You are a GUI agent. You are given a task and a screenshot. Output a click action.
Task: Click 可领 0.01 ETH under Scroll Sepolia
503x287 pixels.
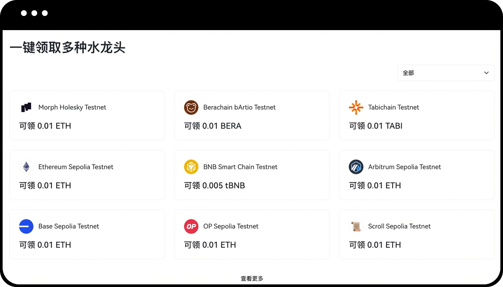click(x=375, y=245)
